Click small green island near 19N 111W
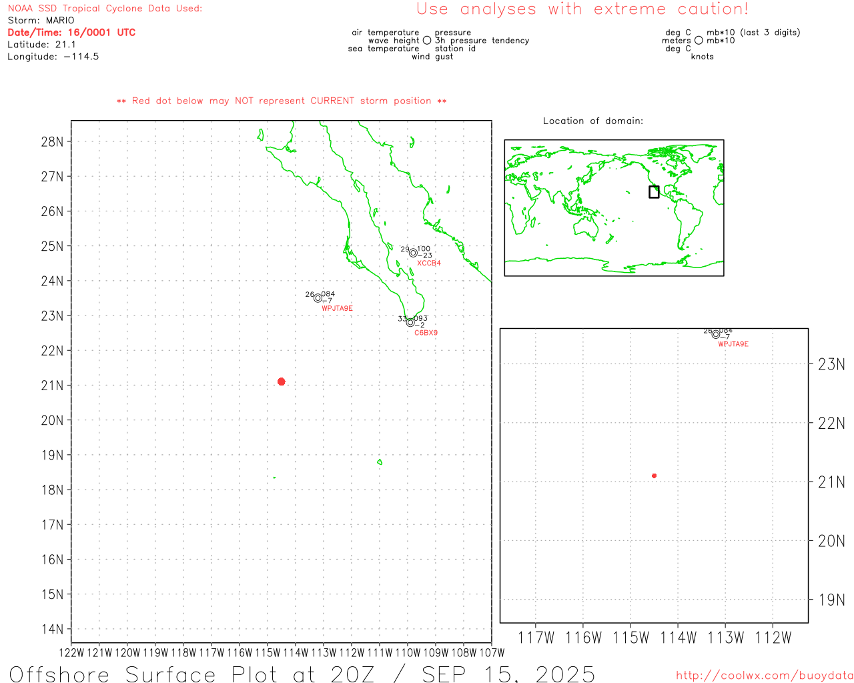The width and height of the screenshot is (854, 683). coord(380,462)
